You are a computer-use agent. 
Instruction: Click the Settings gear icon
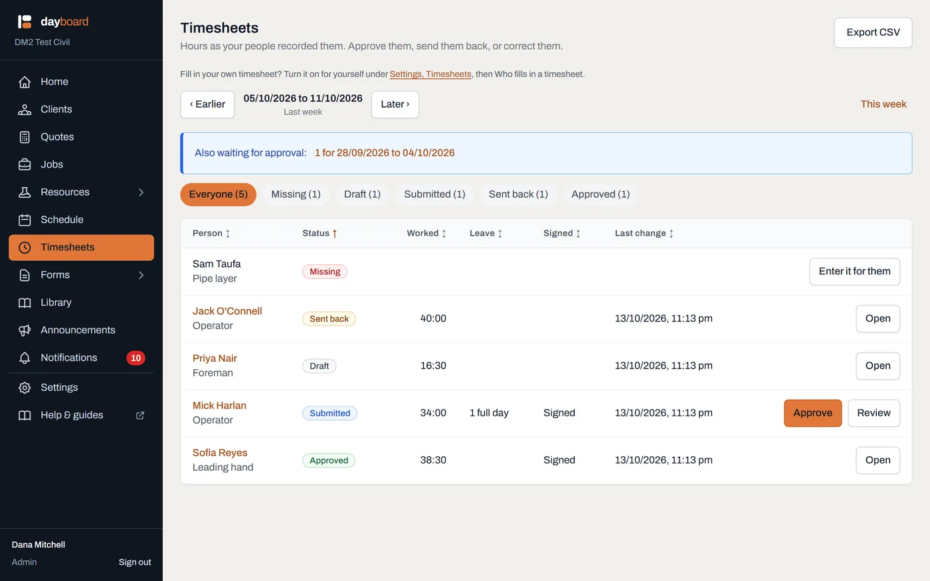25,388
